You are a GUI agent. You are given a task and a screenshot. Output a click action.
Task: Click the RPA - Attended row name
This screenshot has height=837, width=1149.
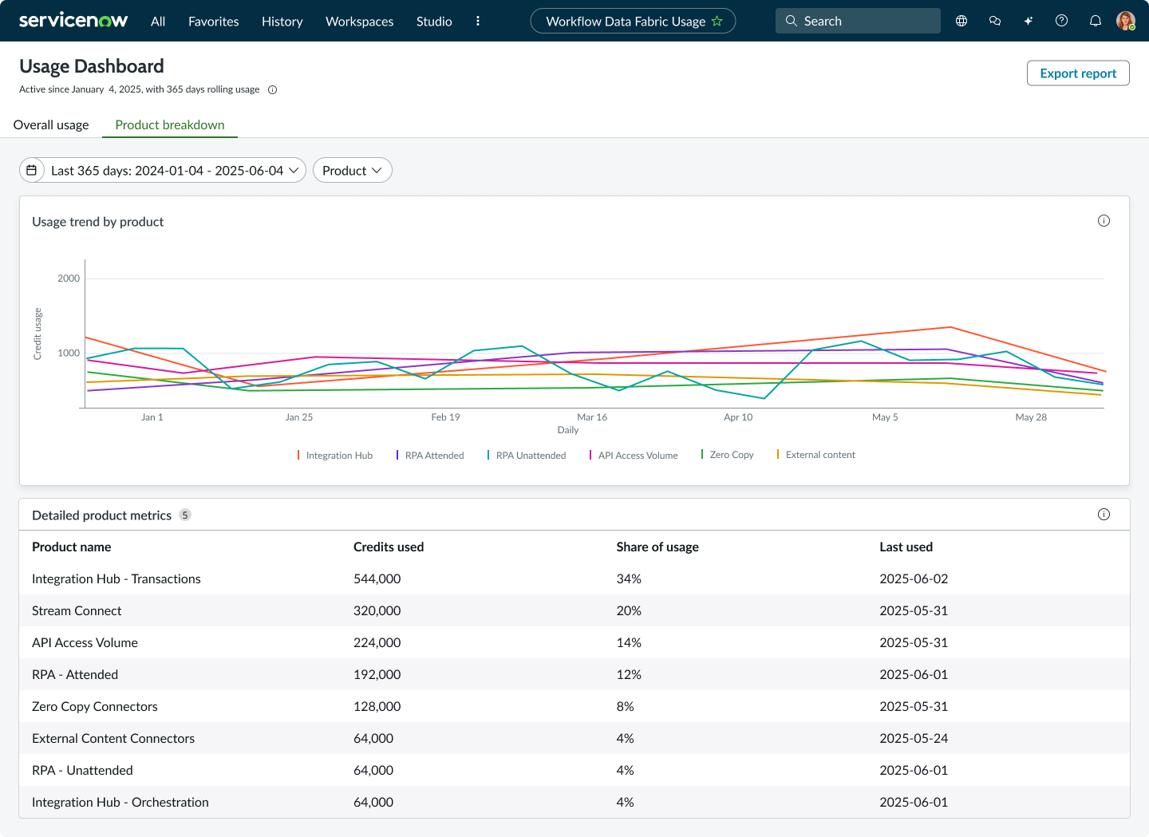pyautogui.click(x=75, y=674)
